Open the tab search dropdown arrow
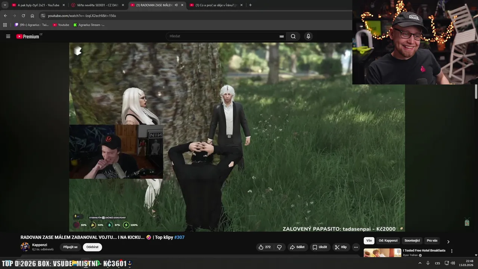 [x=5, y=5]
